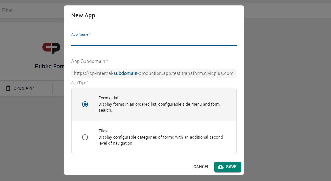This screenshot has height=181, width=331.
Task: Click the phone icon beside Open App
Action: coord(8,88)
